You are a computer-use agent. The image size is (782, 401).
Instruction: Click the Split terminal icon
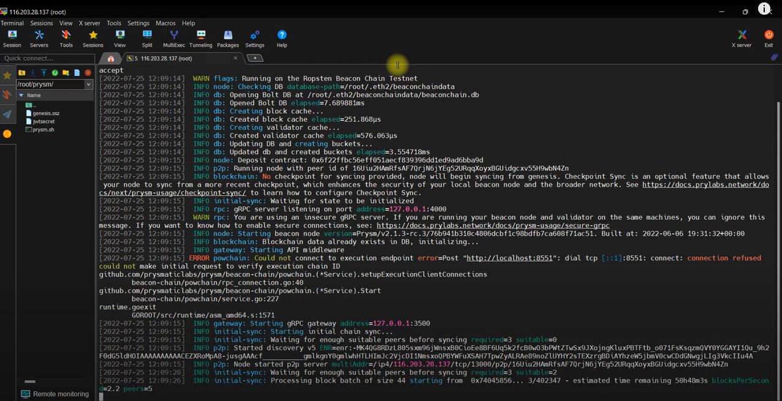[147, 39]
